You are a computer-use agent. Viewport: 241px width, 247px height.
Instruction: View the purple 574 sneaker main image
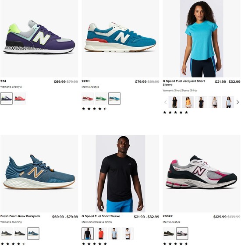click(x=39, y=39)
